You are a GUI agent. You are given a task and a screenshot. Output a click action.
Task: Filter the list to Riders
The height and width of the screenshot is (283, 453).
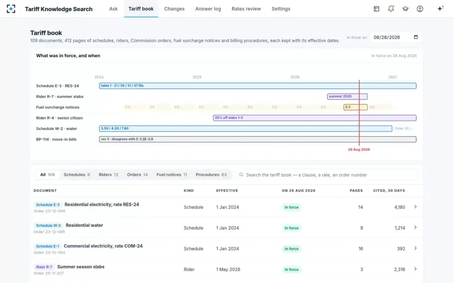(x=108, y=175)
